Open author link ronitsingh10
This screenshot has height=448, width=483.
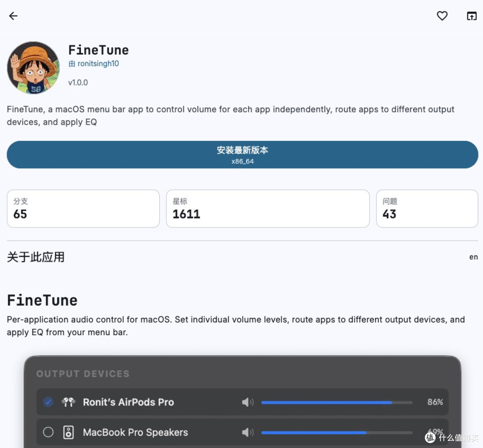pos(98,64)
